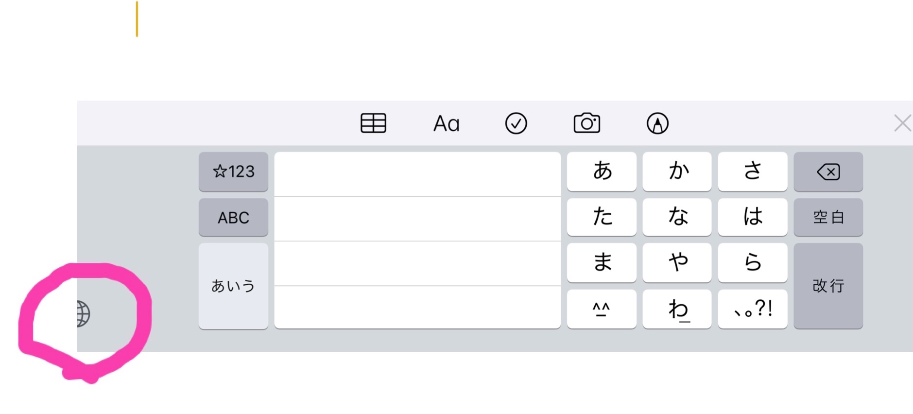913x414 pixels.
Task: Tap the か kana key
Action: pyautogui.click(x=677, y=172)
